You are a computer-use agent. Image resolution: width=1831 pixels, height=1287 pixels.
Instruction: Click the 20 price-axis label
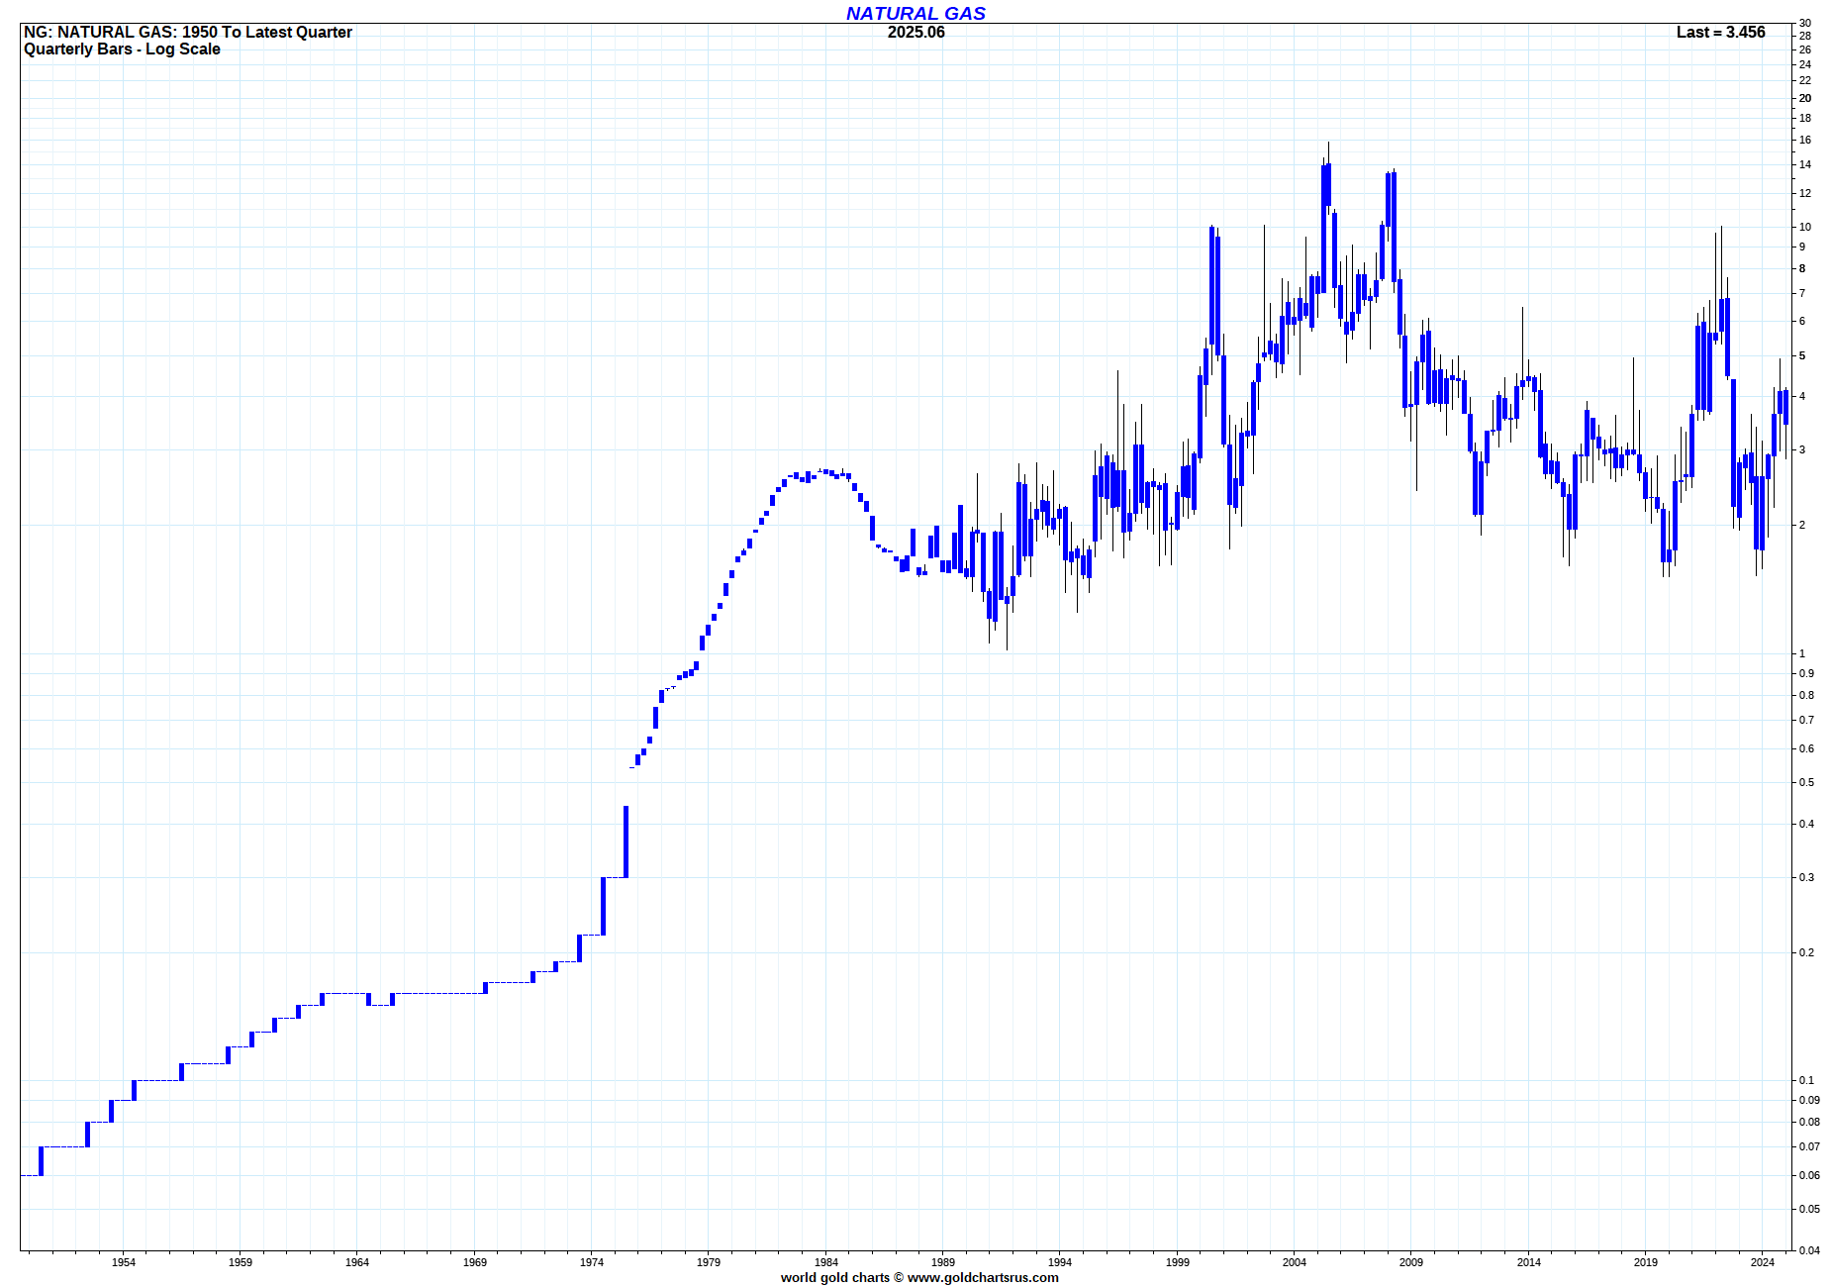(1805, 98)
